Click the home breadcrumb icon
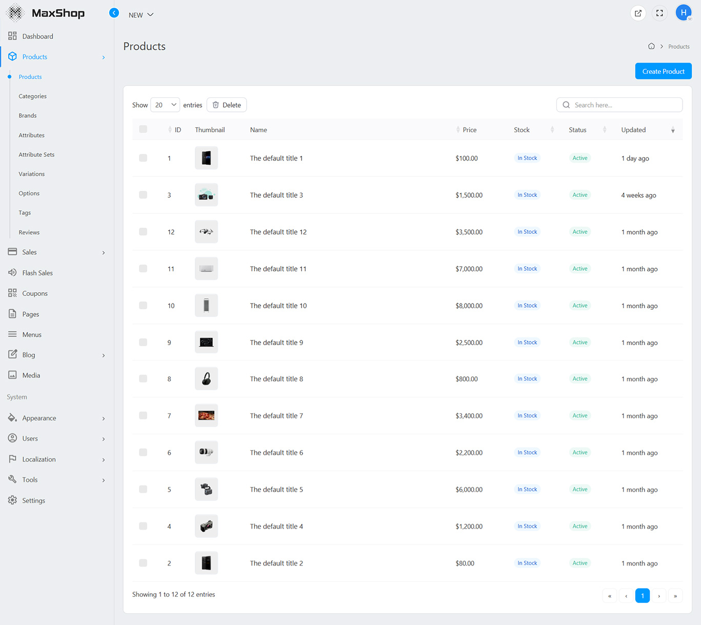The height and width of the screenshot is (625, 701). click(x=651, y=46)
